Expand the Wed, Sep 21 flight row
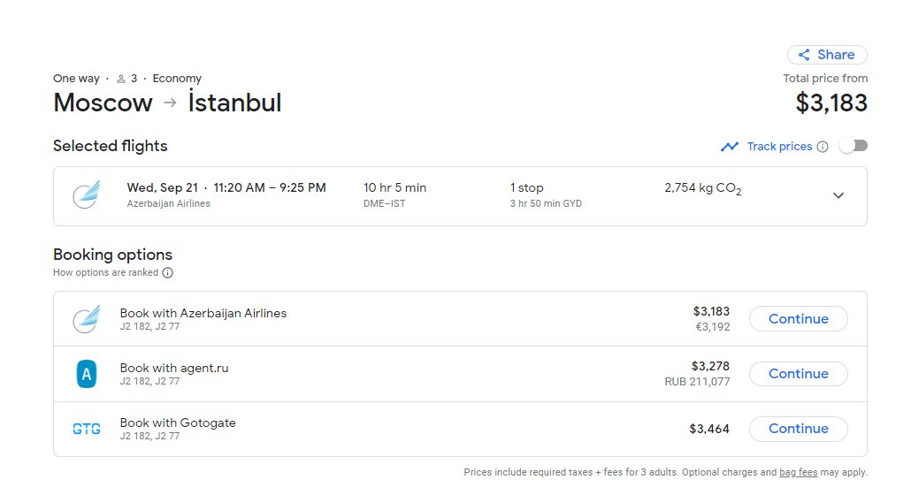The width and height of the screenshot is (911, 495). 460,196
